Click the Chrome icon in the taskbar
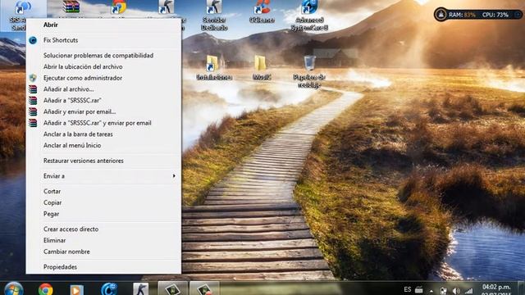 pos(46,289)
